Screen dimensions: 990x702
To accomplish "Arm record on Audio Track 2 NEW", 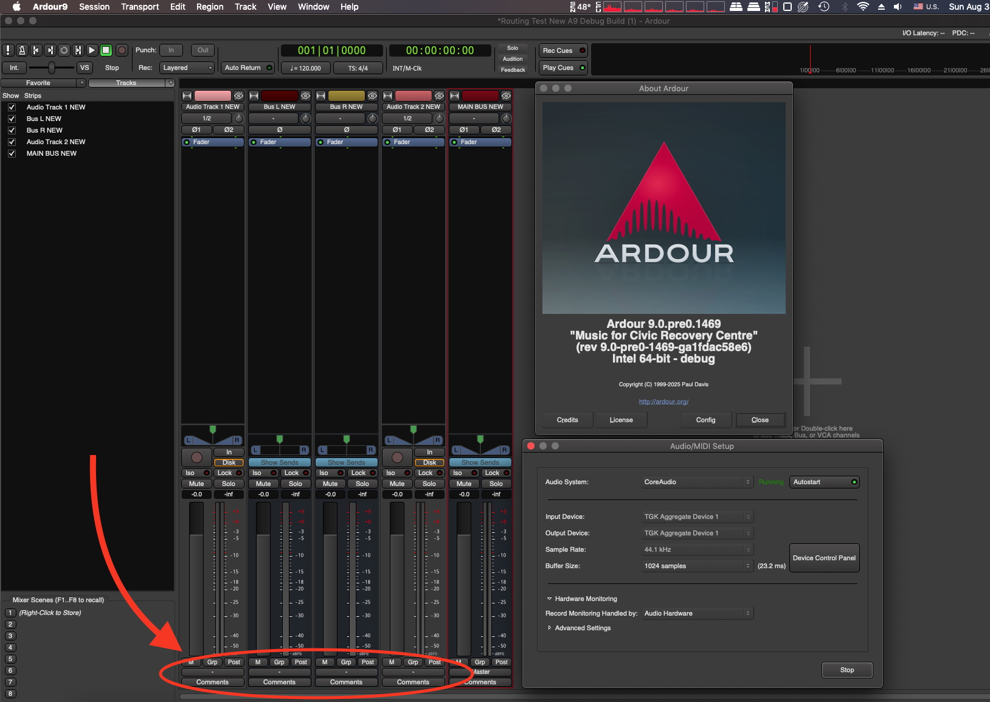I will click(x=397, y=457).
